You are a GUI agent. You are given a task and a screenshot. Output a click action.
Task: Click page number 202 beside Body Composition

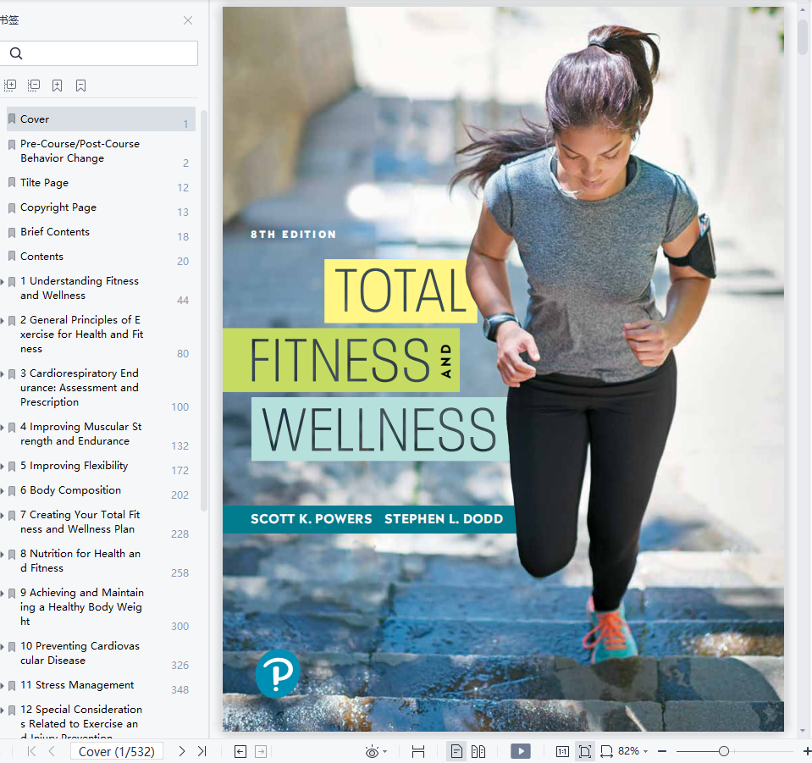click(x=180, y=495)
